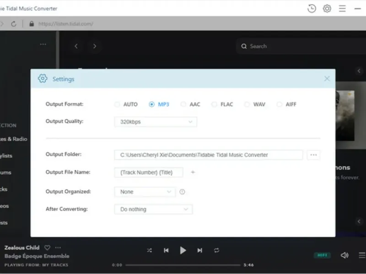Screen dimensions: 366x274
Task: Open the Albums sidebar item
Action: pos(5,173)
